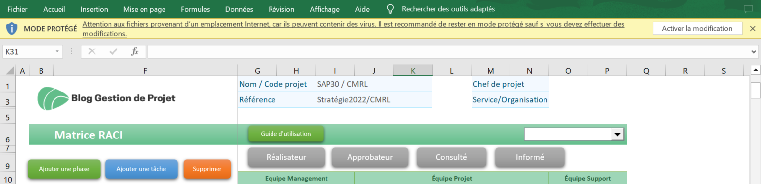Image resolution: width=761 pixels, height=184 pixels.
Task: Open the Fichier menu
Action: [17, 9]
